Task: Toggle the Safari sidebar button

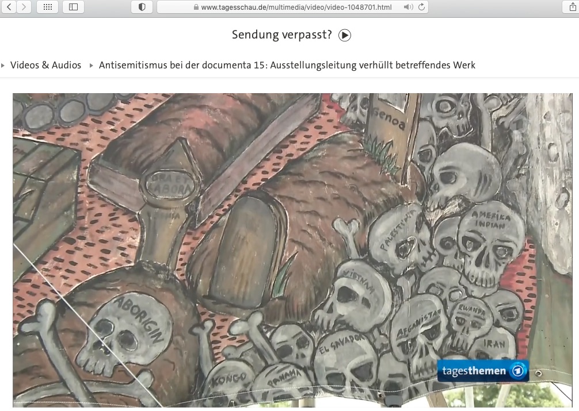Action: click(74, 7)
